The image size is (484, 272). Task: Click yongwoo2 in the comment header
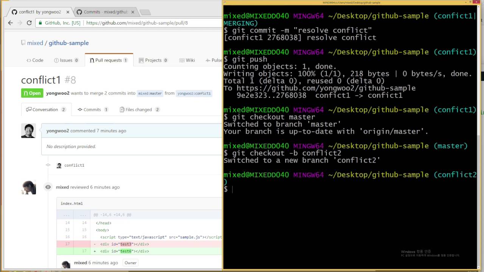click(58, 131)
